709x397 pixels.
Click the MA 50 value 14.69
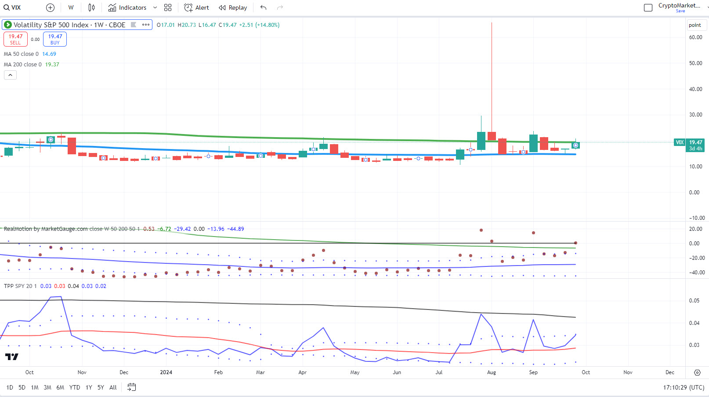[49, 54]
